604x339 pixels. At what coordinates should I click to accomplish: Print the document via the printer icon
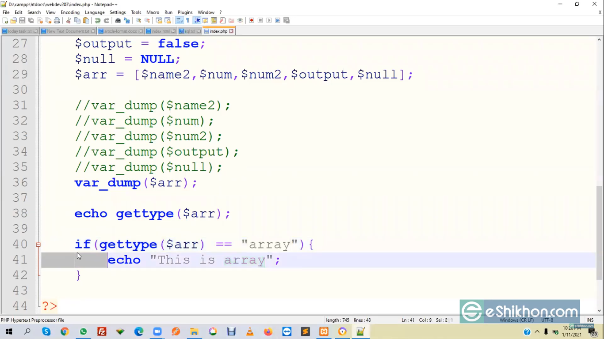pos(56,20)
